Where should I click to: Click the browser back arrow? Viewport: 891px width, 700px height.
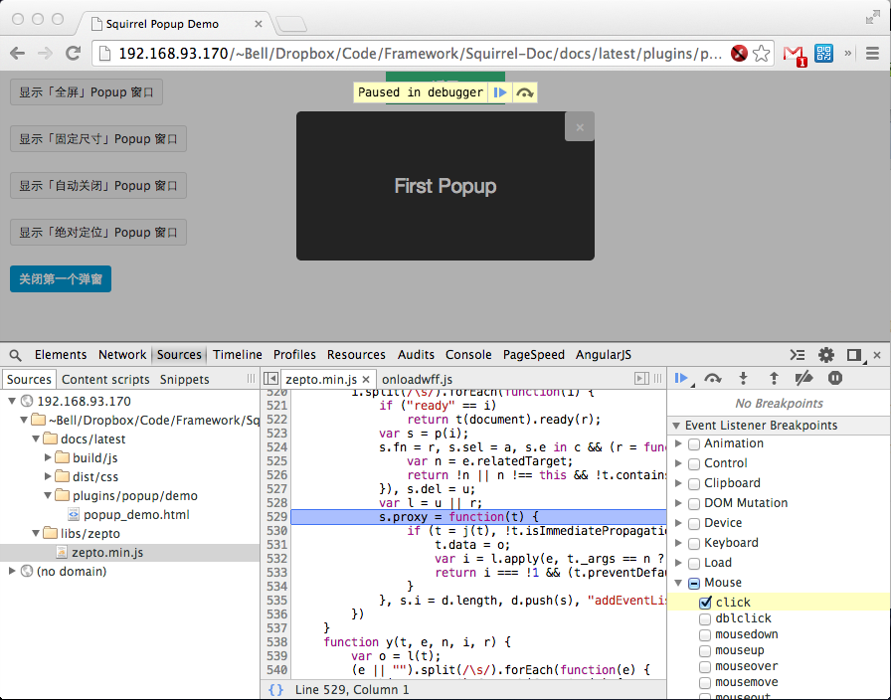[18, 54]
